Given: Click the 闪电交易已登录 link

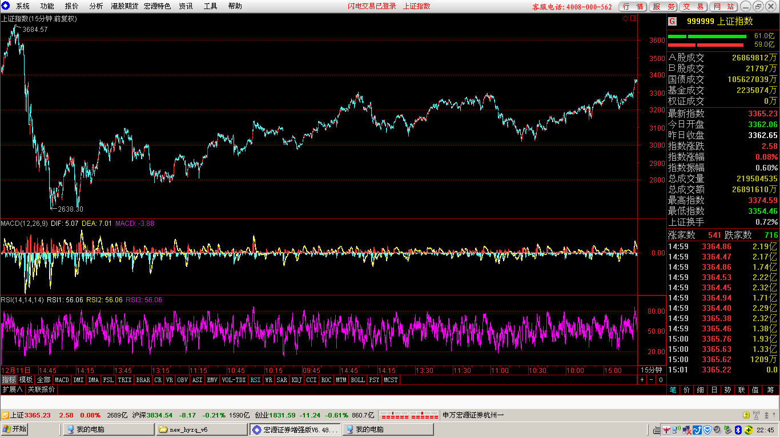Looking at the screenshot, I should click(x=372, y=6).
